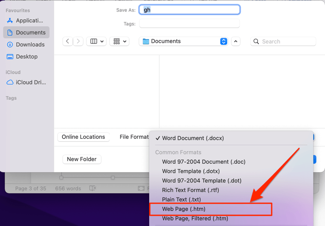
Task: Open the Documents location pop-up menu
Action: (184, 41)
